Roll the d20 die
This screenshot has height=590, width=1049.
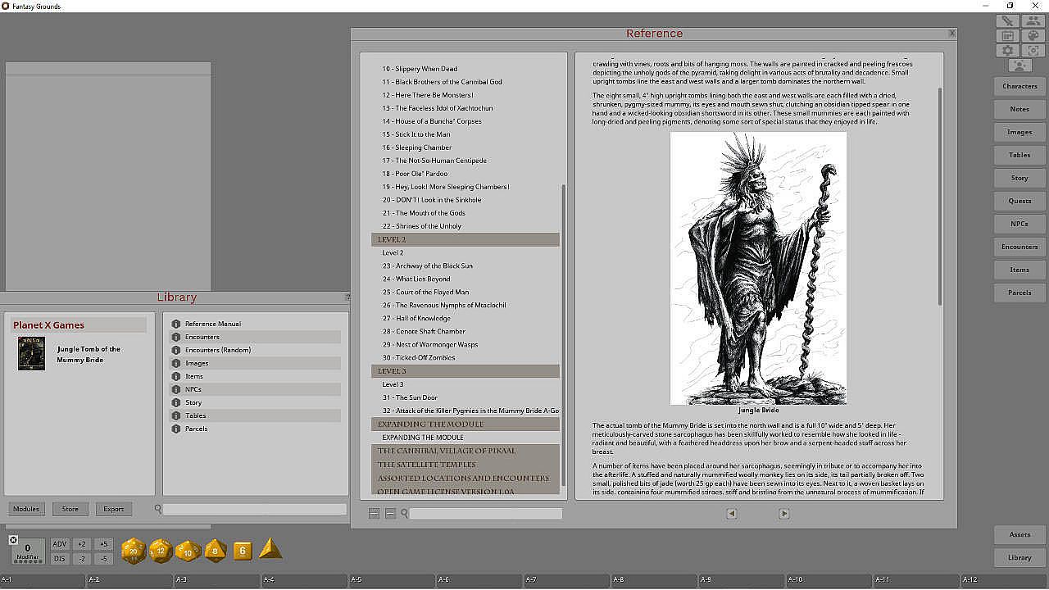pyautogui.click(x=134, y=551)
